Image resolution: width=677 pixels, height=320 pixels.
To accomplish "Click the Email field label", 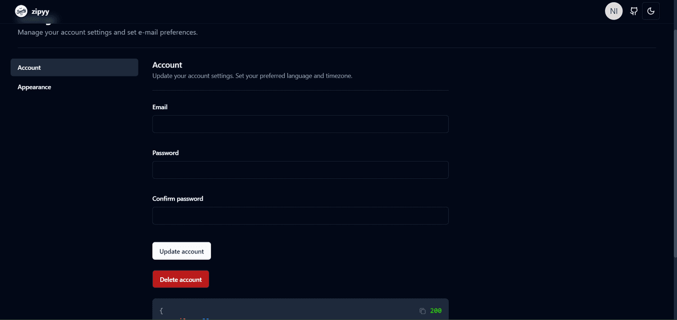I will [160, 107].
